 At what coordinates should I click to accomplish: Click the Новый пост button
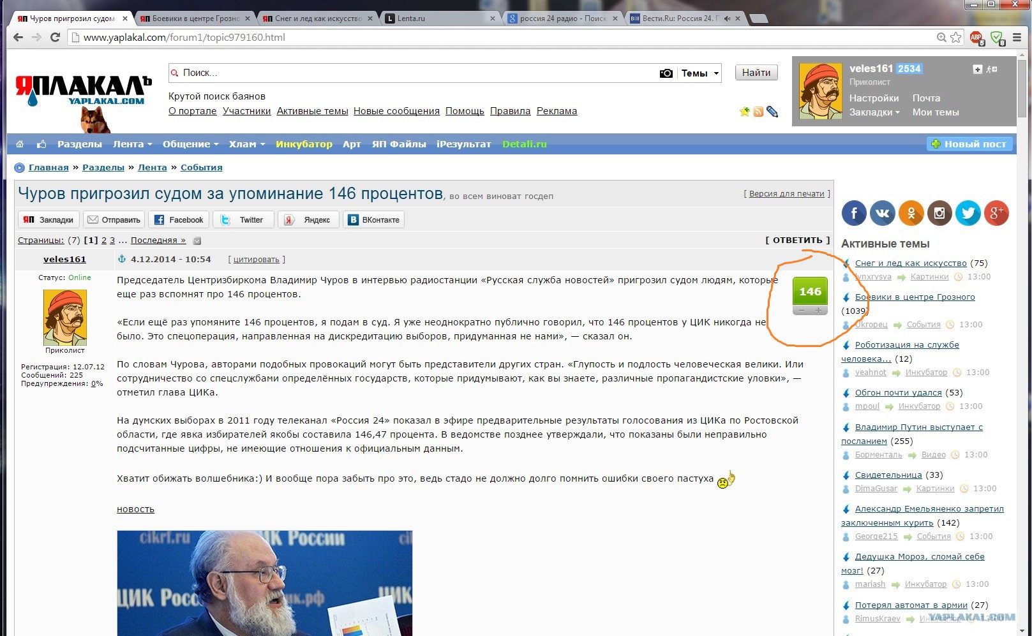[969, 144]
